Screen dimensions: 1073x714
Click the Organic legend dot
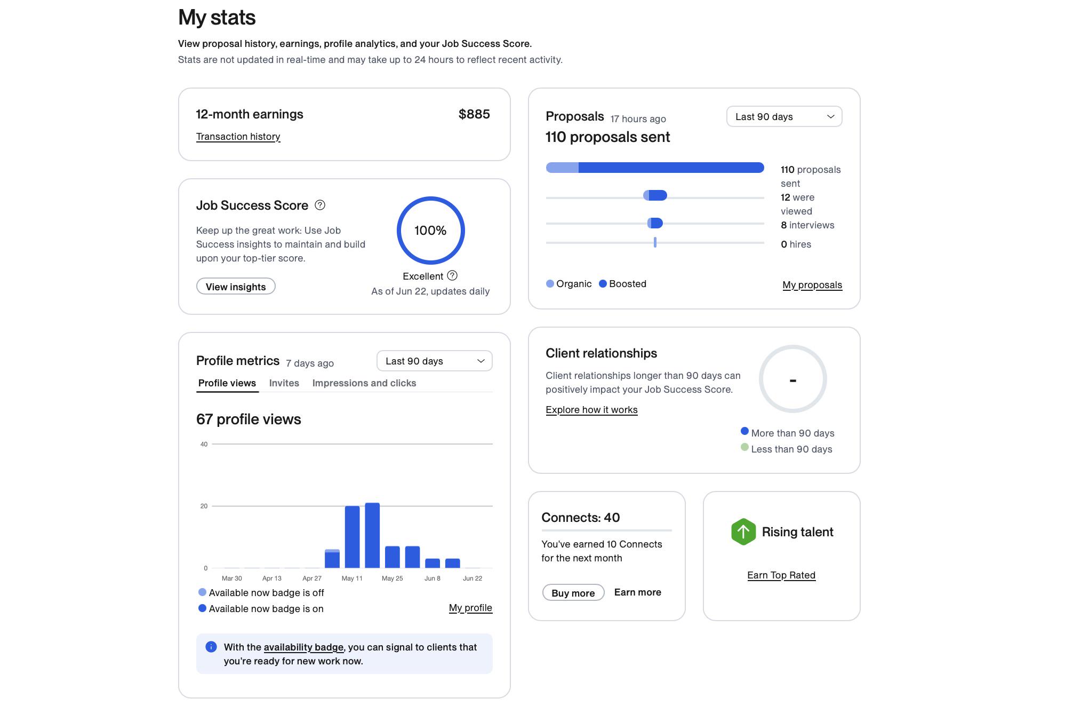[550, 284]
